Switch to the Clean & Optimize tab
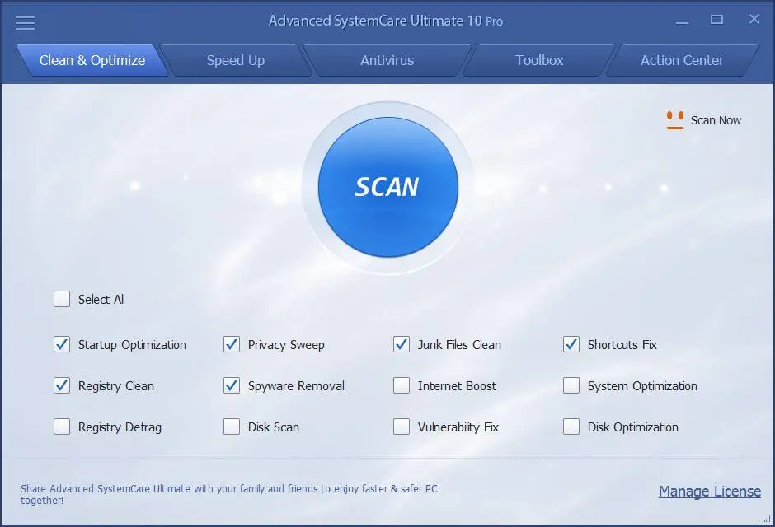 point(92,60)
